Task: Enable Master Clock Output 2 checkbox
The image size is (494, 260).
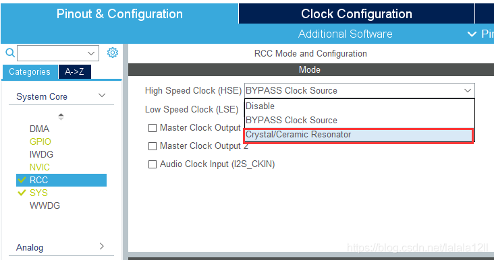Action: point(153,146)
